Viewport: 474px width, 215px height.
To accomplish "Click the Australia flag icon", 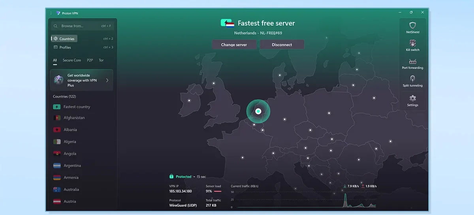I will click(56, 189).
